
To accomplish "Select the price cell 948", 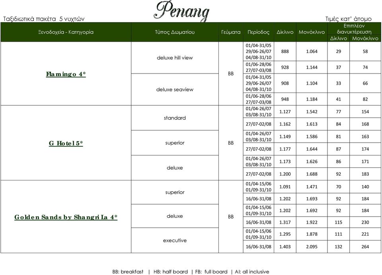I will 285,99.
